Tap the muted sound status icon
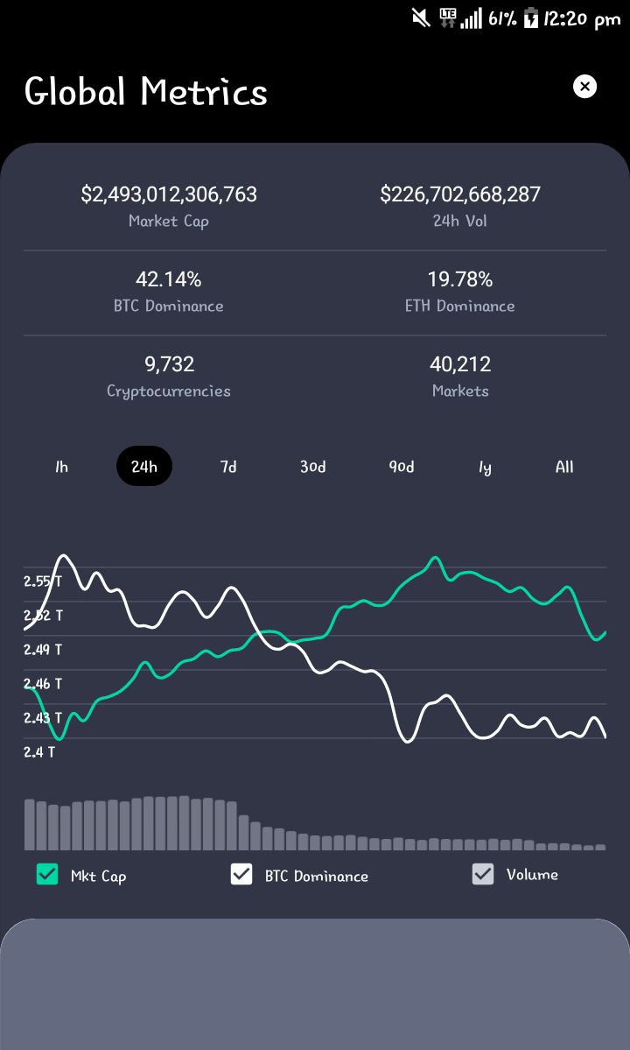Viewport: 630px width, 1050px height. 422,18
